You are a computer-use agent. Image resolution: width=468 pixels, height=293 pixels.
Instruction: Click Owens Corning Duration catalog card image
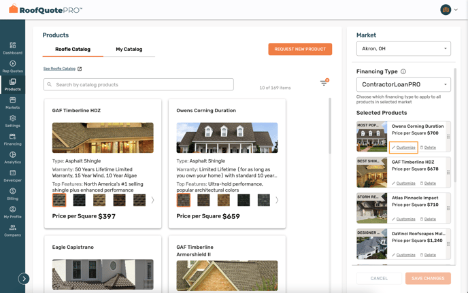227,138
